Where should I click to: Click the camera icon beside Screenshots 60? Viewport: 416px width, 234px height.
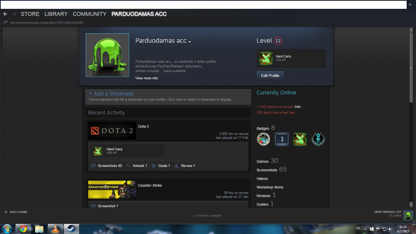[x=94, y=166]
